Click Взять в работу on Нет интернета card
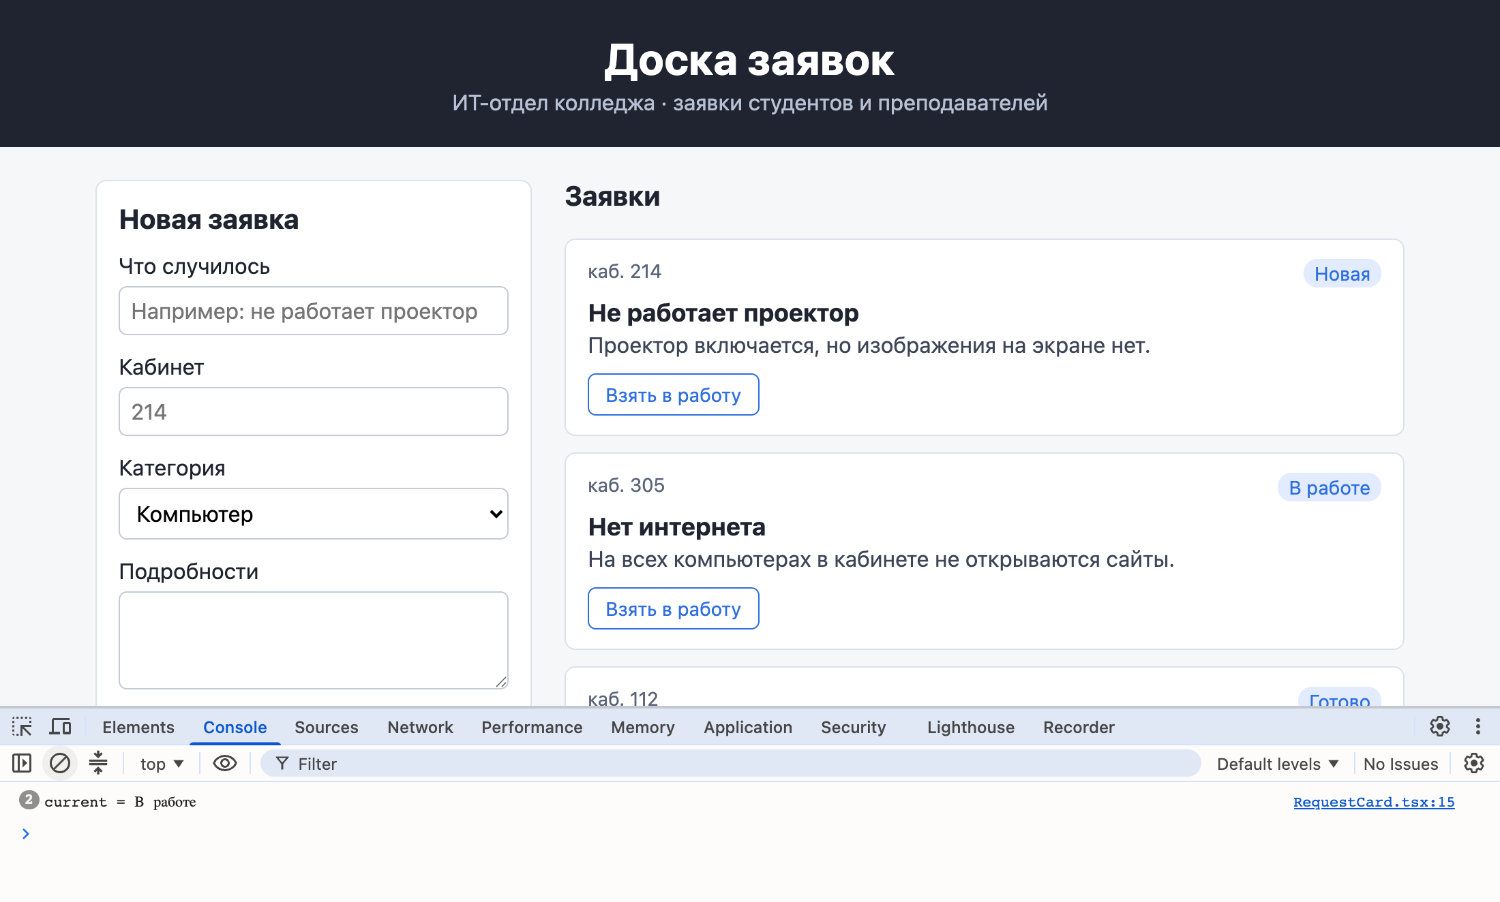Viewport: 1500px width, 902px height. [x=674, y=608]
